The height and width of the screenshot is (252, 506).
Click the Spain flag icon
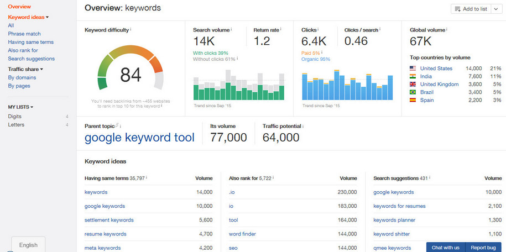[x=413, y=100]
